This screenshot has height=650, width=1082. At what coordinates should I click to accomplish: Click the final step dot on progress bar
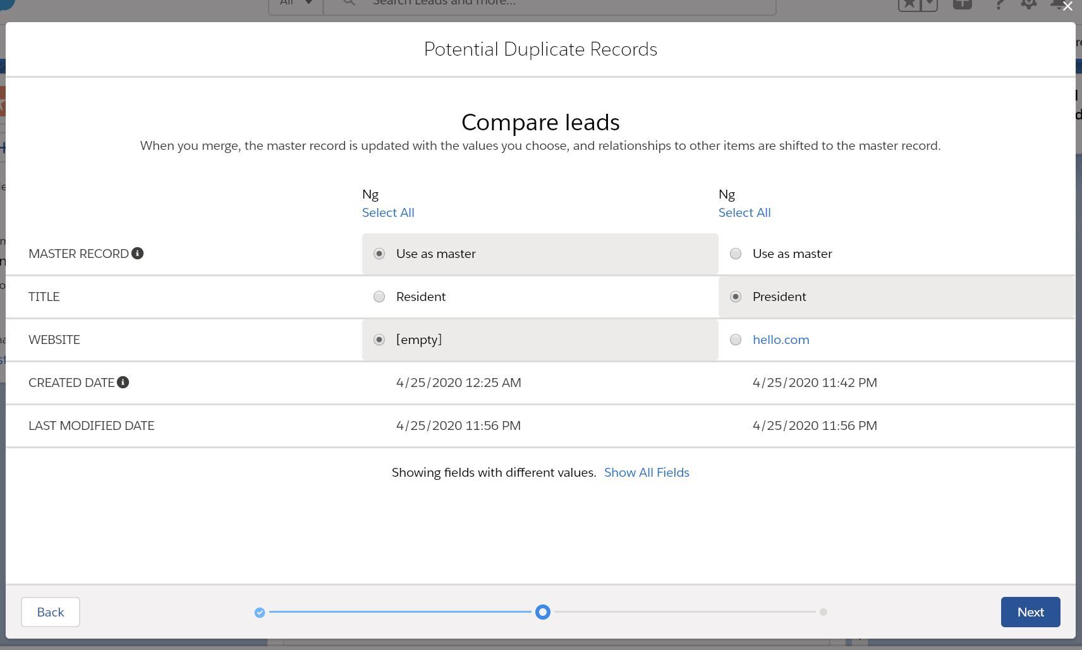tap(823, 612)
